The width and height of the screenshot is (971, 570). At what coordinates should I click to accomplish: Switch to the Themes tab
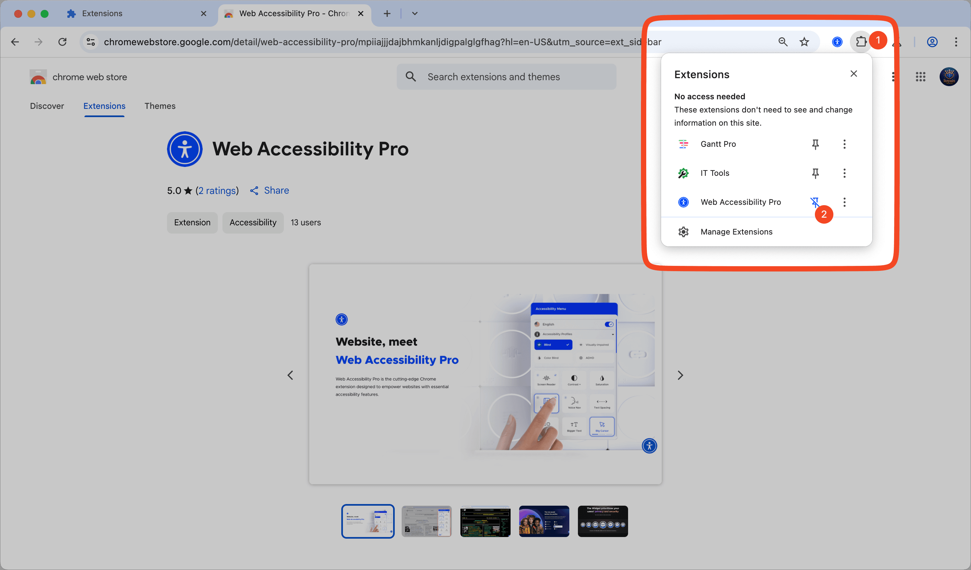pos(160,106)
